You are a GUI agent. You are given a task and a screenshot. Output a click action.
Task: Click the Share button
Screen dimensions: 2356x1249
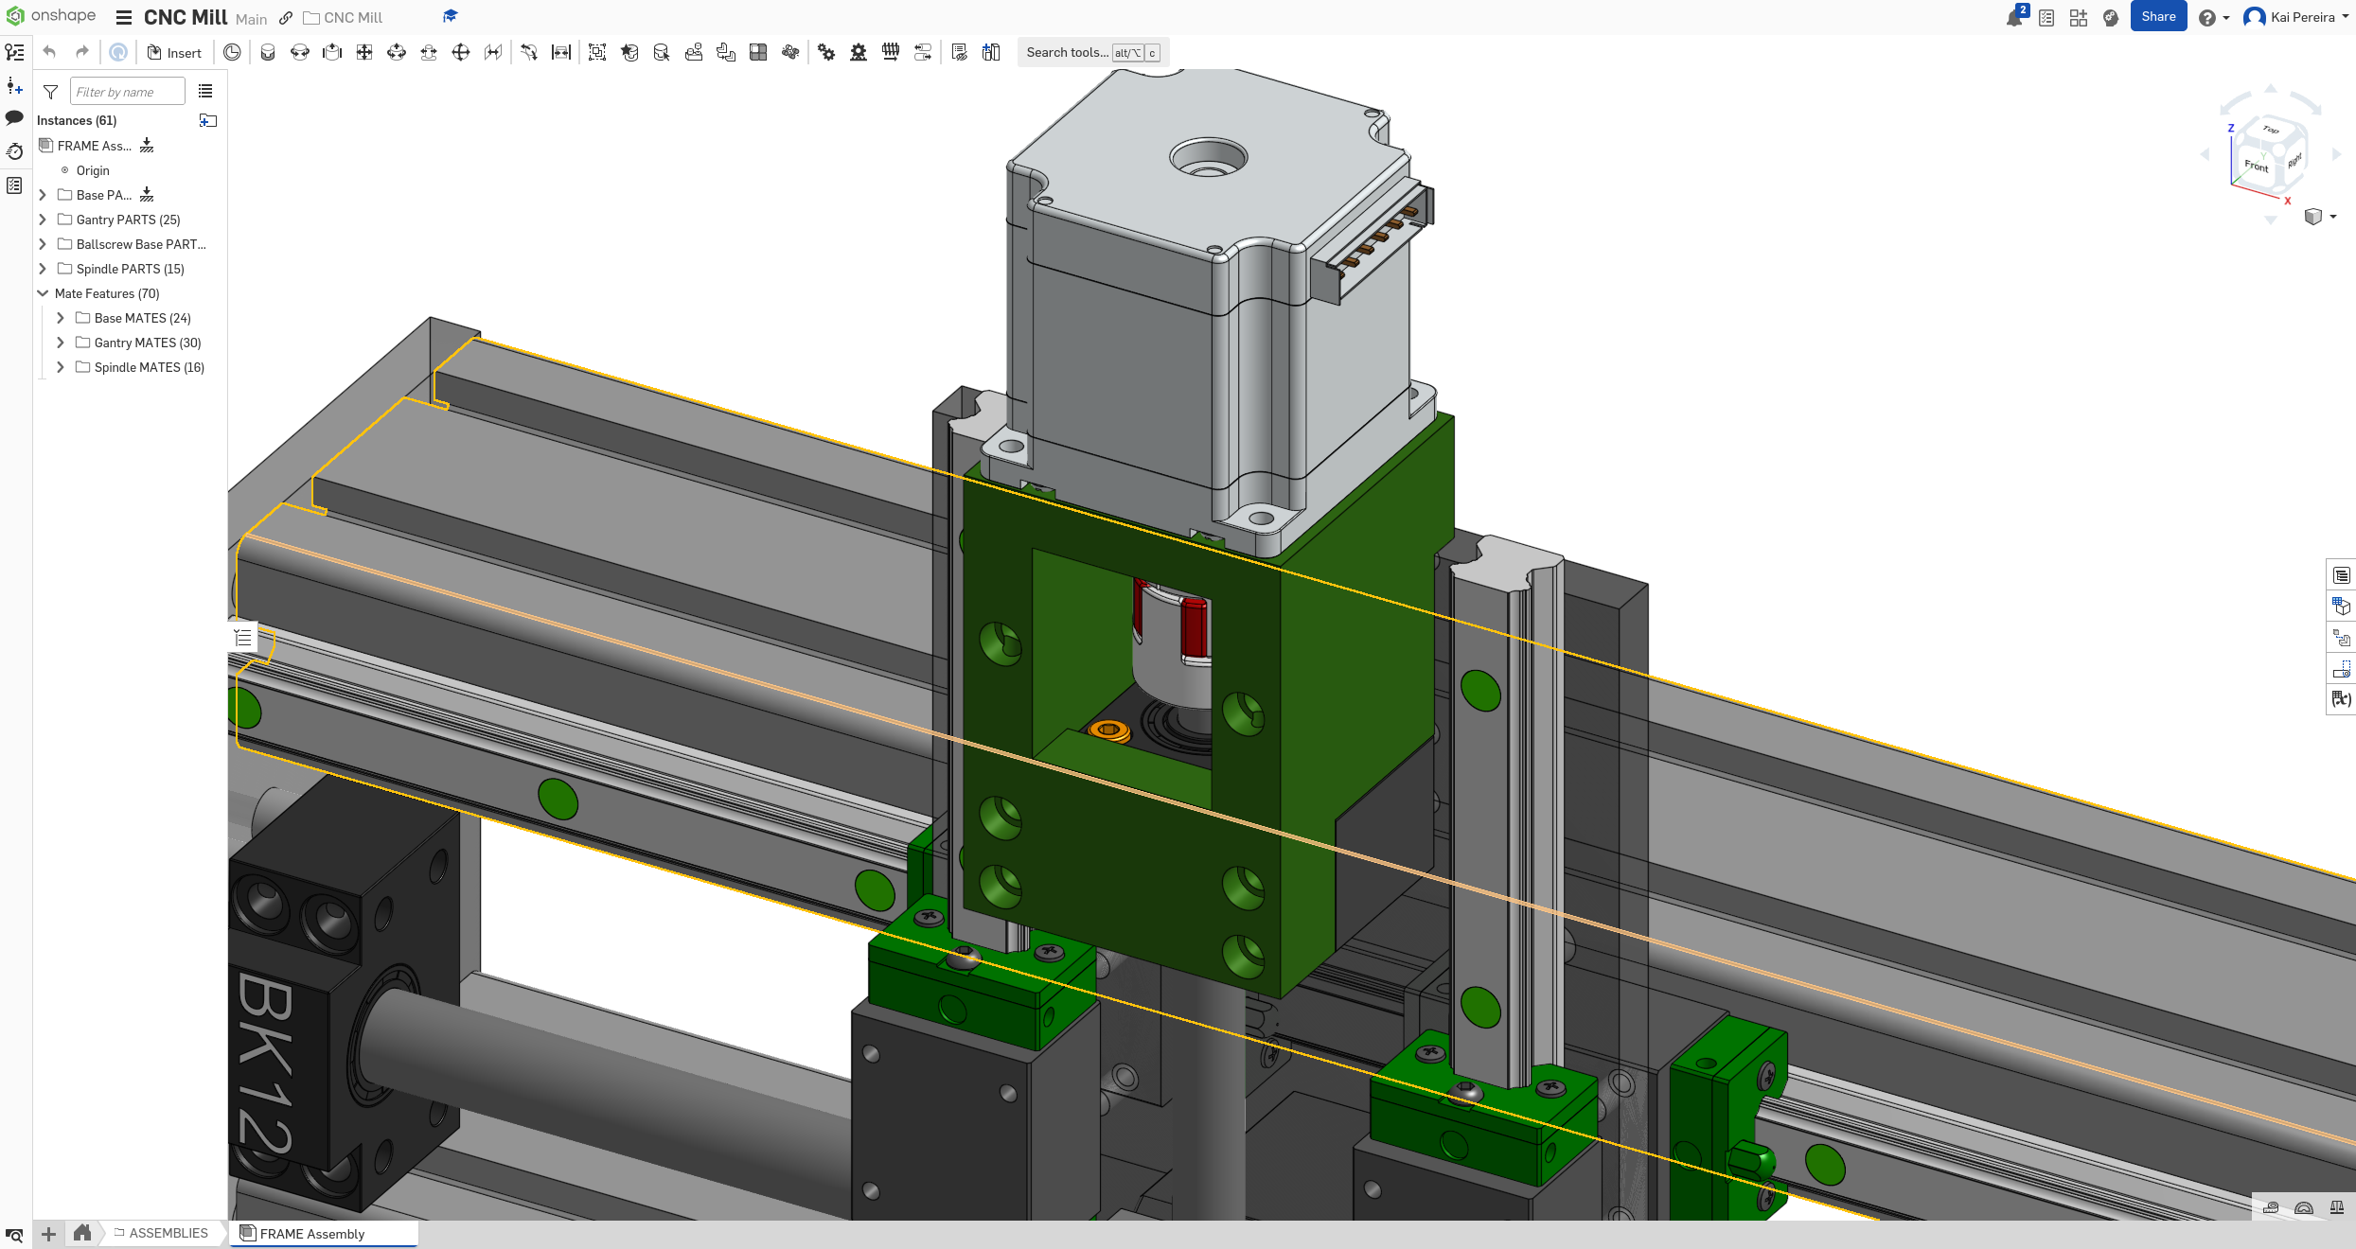tap(2158, 16)
